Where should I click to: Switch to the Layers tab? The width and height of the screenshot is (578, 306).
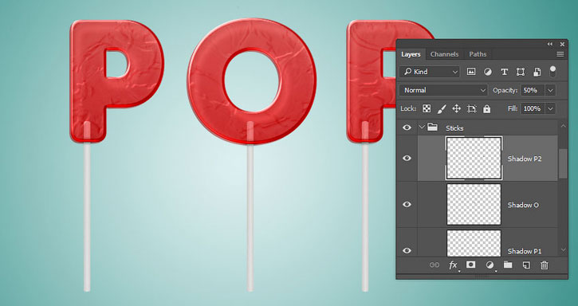(411, 54)
